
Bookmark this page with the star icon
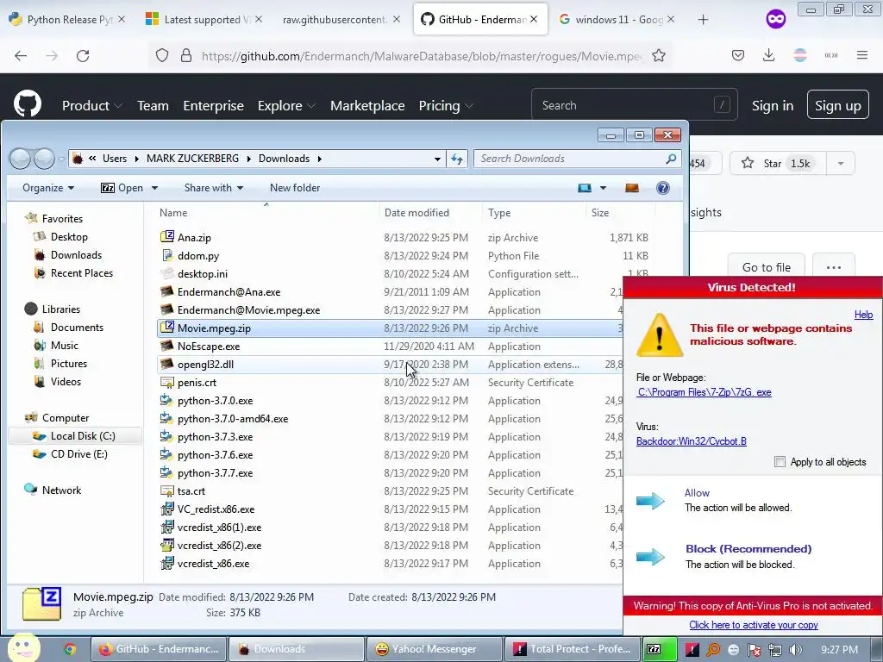coord(658,55)
